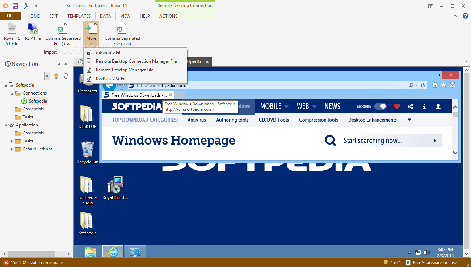Click the red heart icon
Viewport: 471px width, 267px height.
click(397, 107)
